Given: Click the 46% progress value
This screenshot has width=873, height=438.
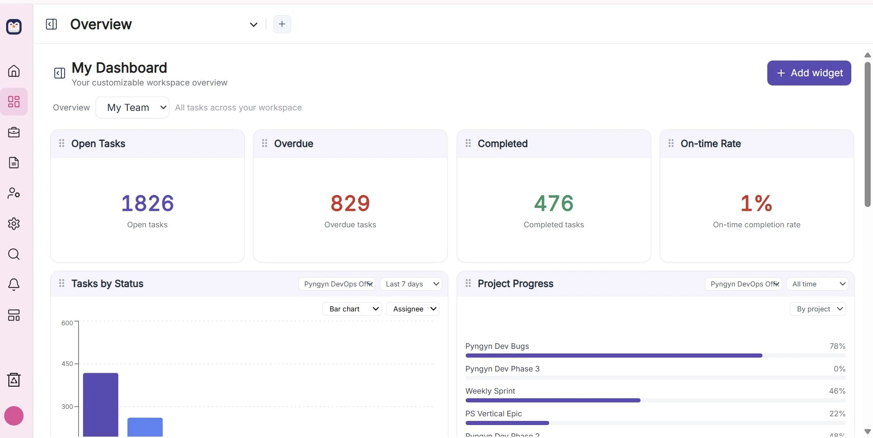Looking at the screenshot, I should pyautogui.click(x=837, y=391).
